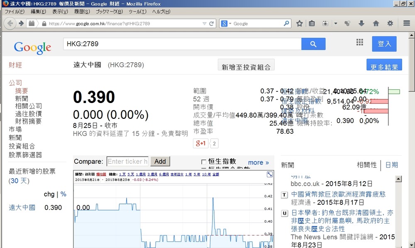
Task: Open the 編集(E) menu
Action: tap(38, 12)
